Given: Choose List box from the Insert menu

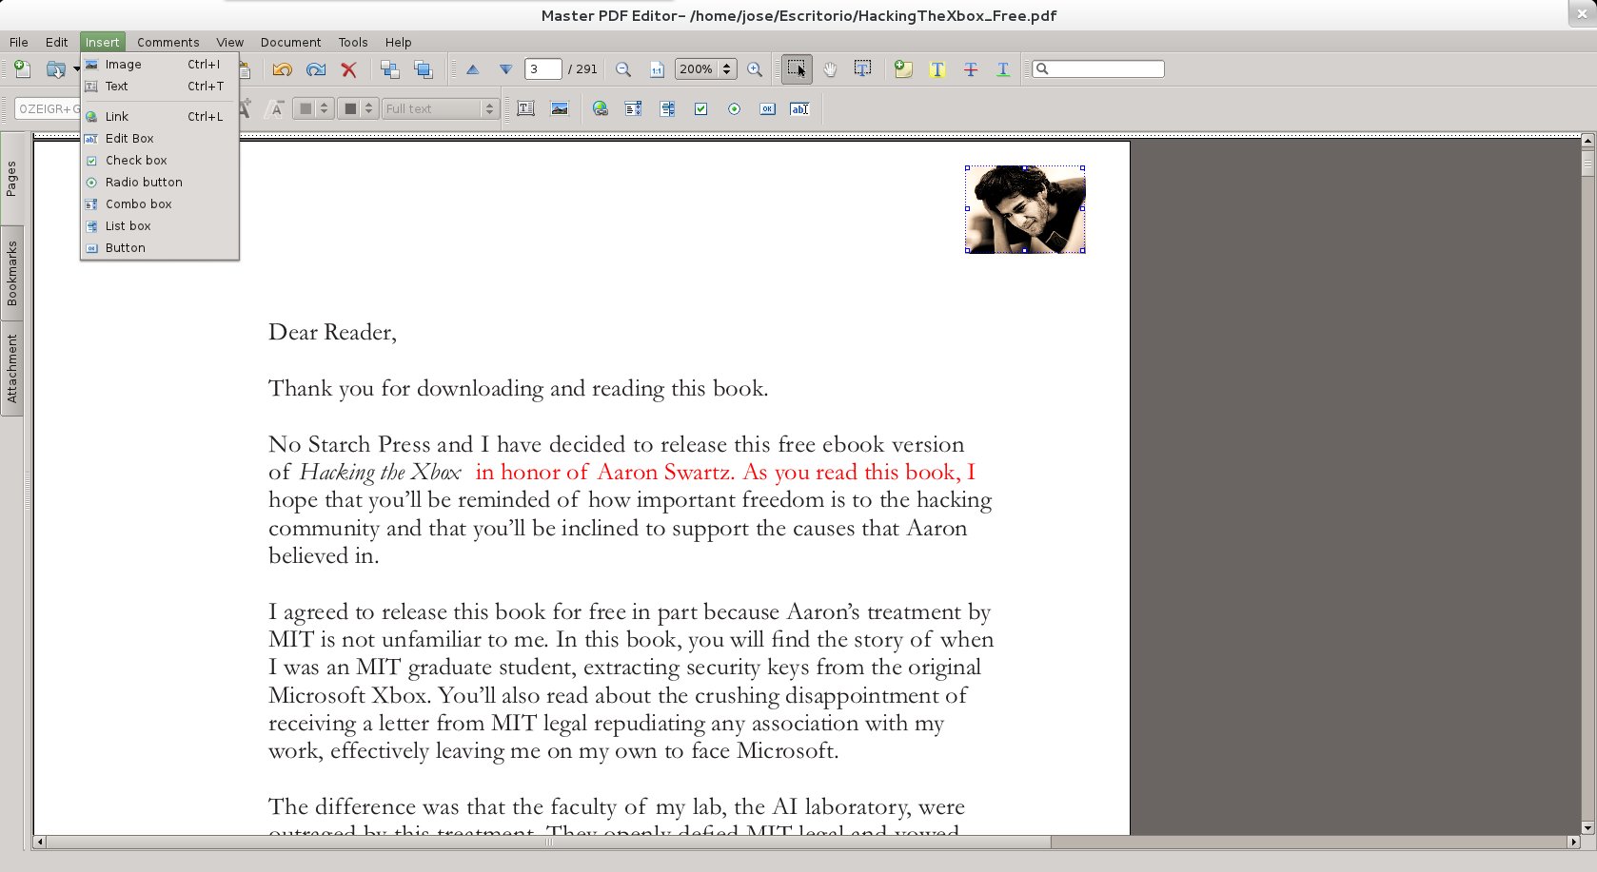Looking at the screenshot, I should pos(159,226).
